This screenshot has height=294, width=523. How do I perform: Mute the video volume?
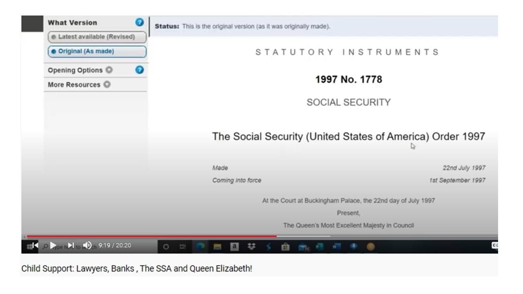click(x=87, y=245)
